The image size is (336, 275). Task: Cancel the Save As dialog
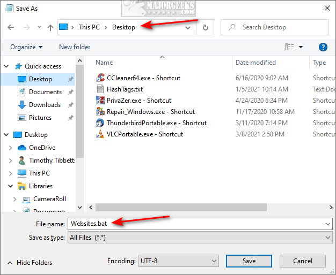click(x=303, y=261)
